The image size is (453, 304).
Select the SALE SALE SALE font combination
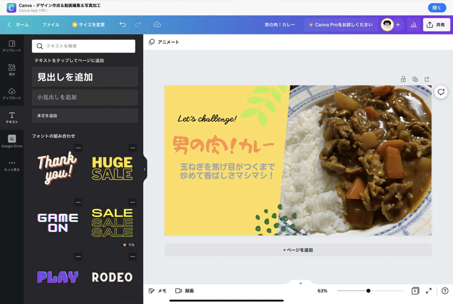[x=112, y=223]
